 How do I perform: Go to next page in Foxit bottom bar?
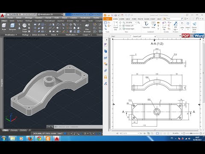click(x=141, y=133)
